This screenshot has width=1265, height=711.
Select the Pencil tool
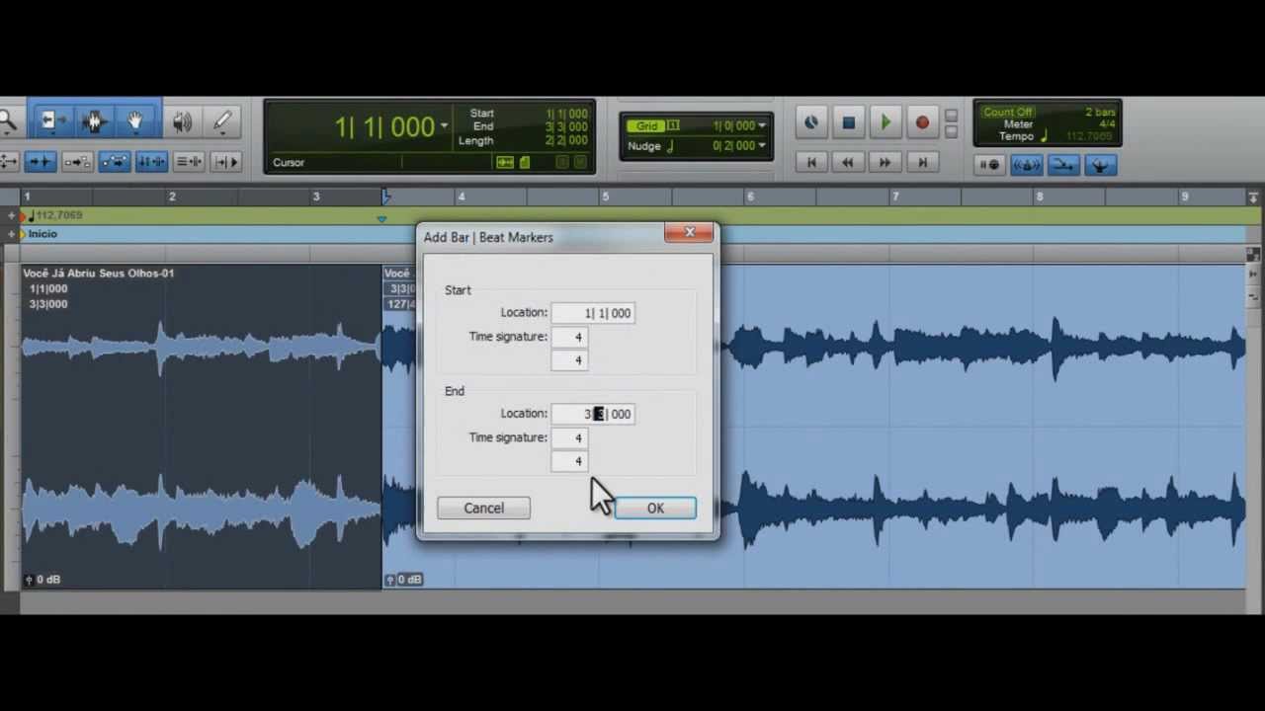click(x=223, y=121)
